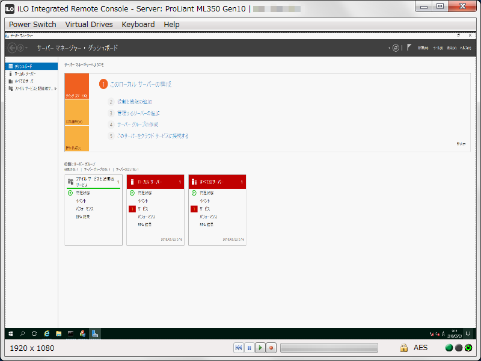481x361 pixels.
Task: Click イベント in the すべてのサーバー tile
Action: pyautogui.click(x=205, y=201)
